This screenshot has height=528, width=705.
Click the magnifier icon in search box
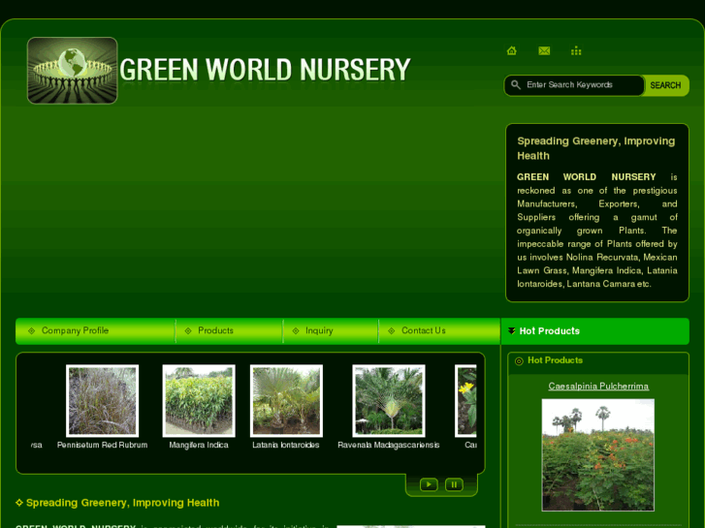point(516,85)
